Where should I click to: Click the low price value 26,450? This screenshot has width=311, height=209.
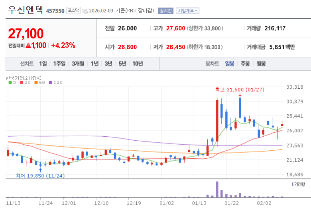[x=175, y=47]
